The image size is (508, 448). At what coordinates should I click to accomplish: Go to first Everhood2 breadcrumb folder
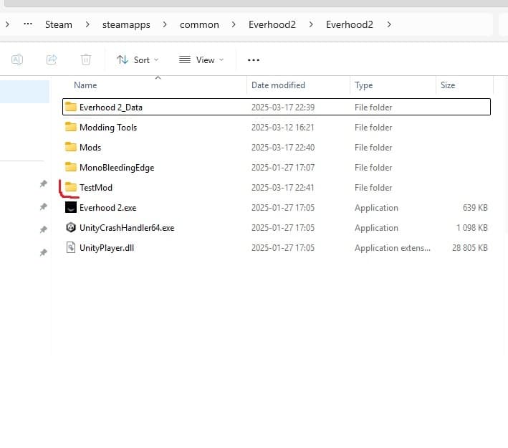[272, 24]
